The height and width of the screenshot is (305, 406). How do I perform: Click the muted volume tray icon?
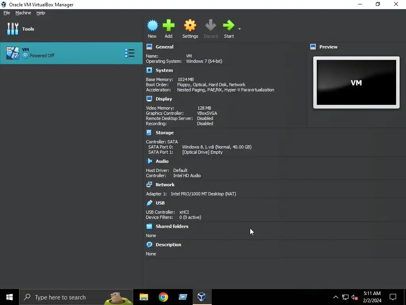point(354,297)
